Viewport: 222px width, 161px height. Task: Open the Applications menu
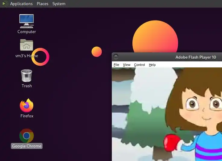click(x=21, y=4)
